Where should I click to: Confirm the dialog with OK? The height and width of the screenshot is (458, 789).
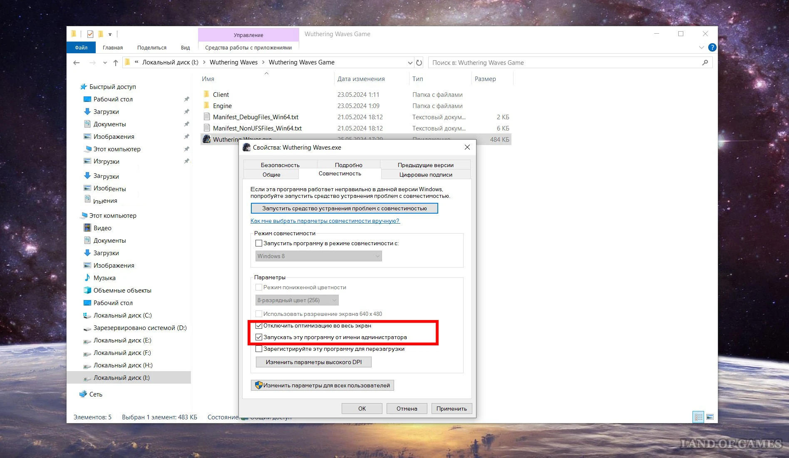click(x=362, y=409)
